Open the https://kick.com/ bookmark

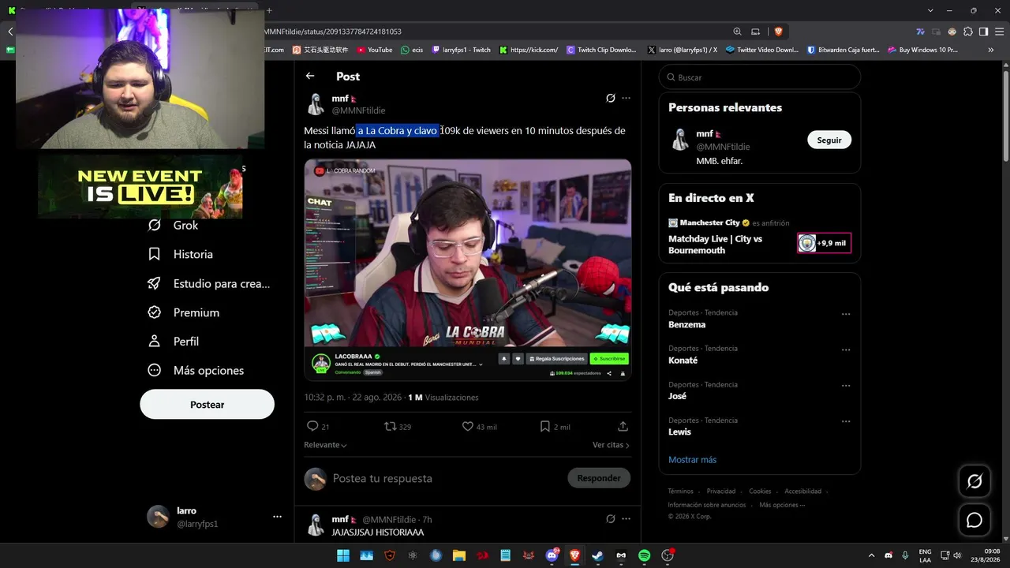pyautogui.click(x=528, y=50)
